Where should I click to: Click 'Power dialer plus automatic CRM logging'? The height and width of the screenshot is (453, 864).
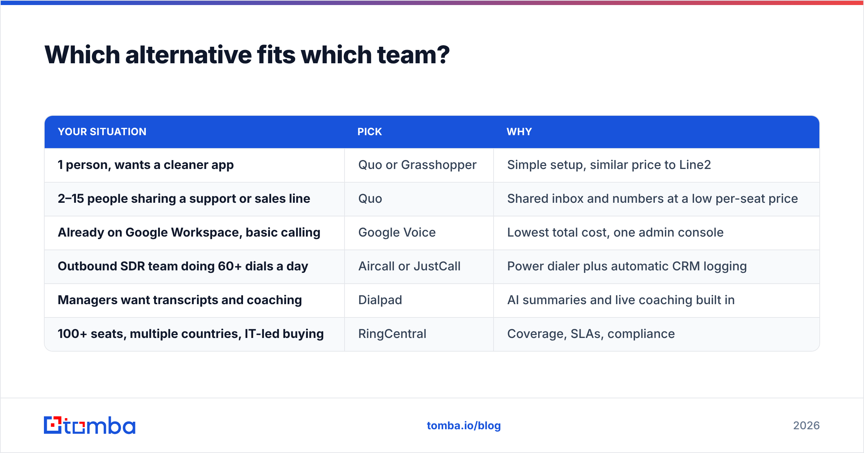(x=627, y=266)
